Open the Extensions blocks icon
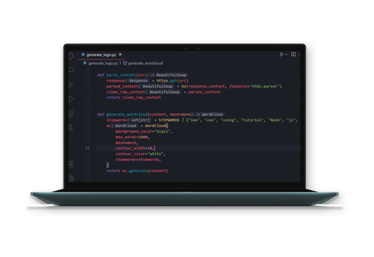The height and width of the screenshot is (257, 374). pyautogui.click(x=71, y=113)
